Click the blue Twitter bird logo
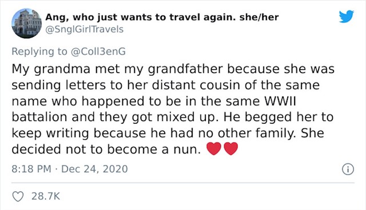366x210 pixels. 347,17
